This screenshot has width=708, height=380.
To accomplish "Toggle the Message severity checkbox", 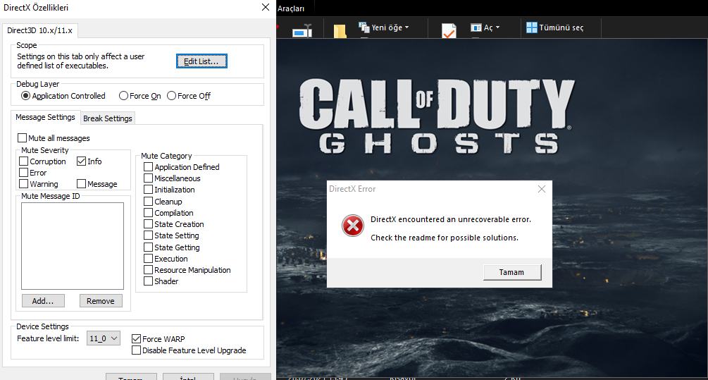I will (81, 183).
